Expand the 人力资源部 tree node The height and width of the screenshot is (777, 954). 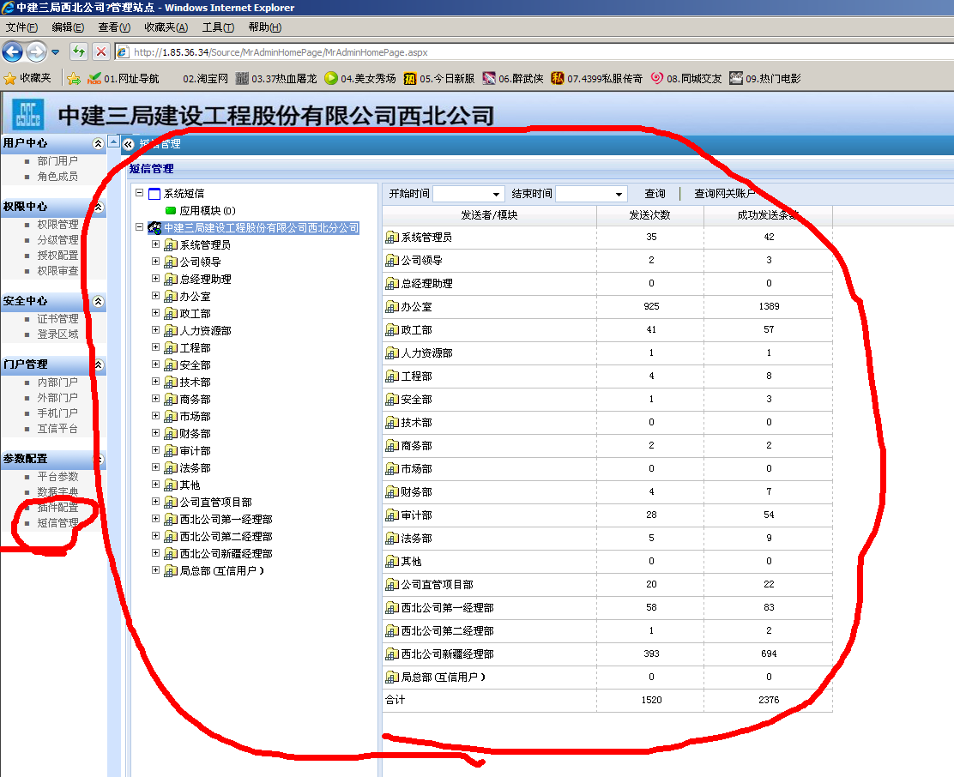(156, 329)
